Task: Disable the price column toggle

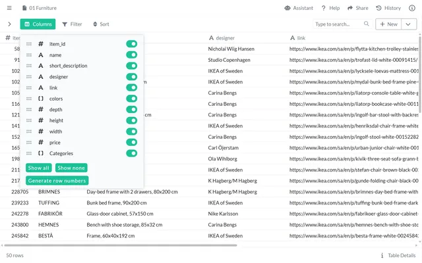Action: pos(132,142)
